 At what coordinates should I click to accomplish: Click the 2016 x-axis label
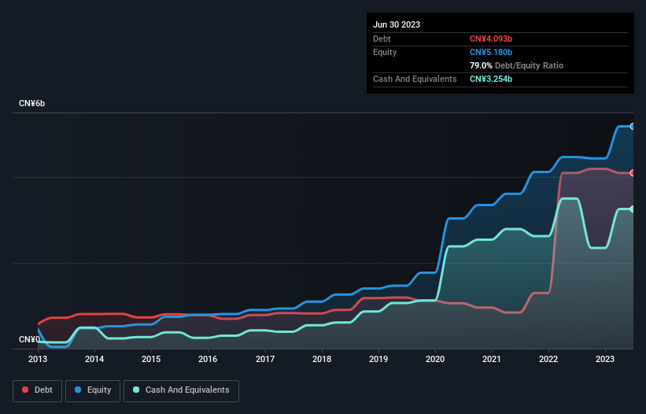coord(208,360)
